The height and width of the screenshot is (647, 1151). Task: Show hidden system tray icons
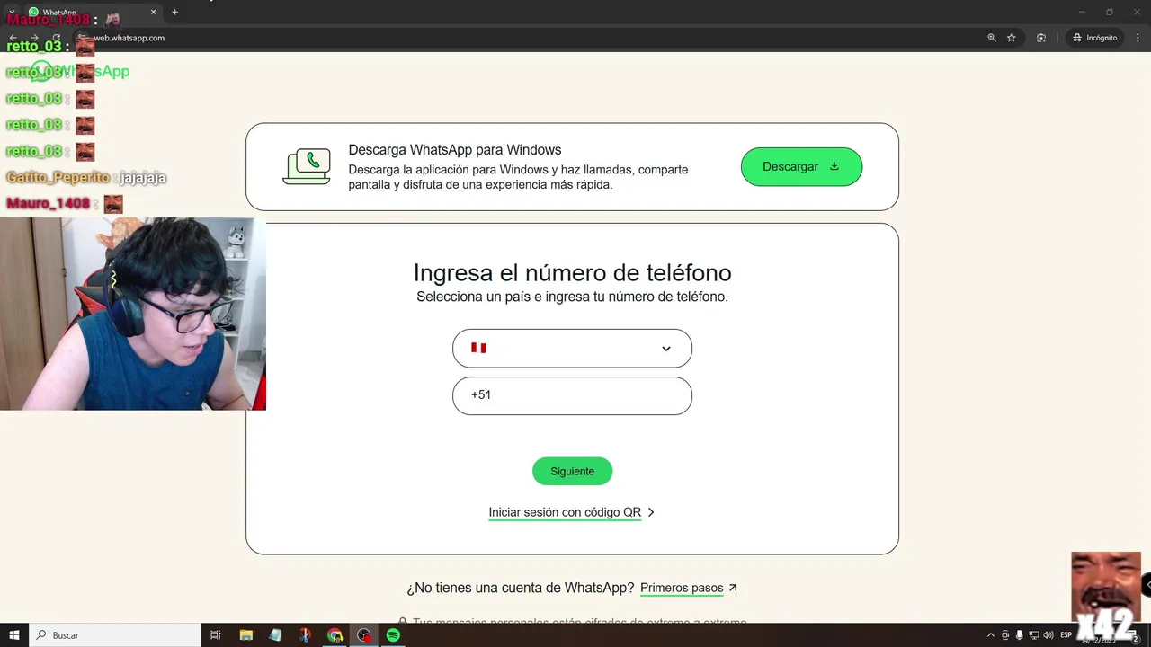click(x=991, y=635)
